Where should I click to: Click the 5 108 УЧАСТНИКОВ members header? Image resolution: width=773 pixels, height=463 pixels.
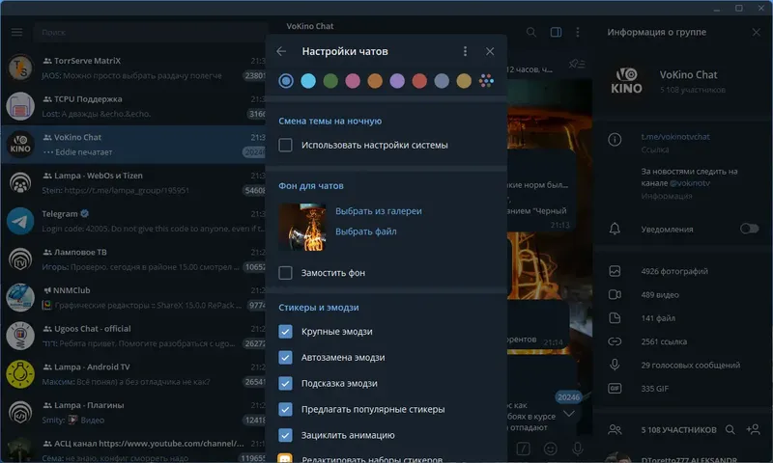679,429
